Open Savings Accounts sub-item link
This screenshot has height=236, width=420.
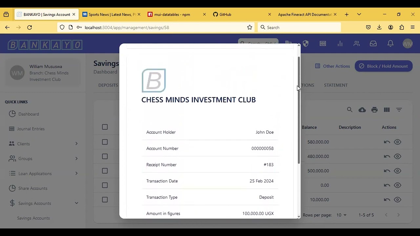pyautogui.click(x=33, y=218)
